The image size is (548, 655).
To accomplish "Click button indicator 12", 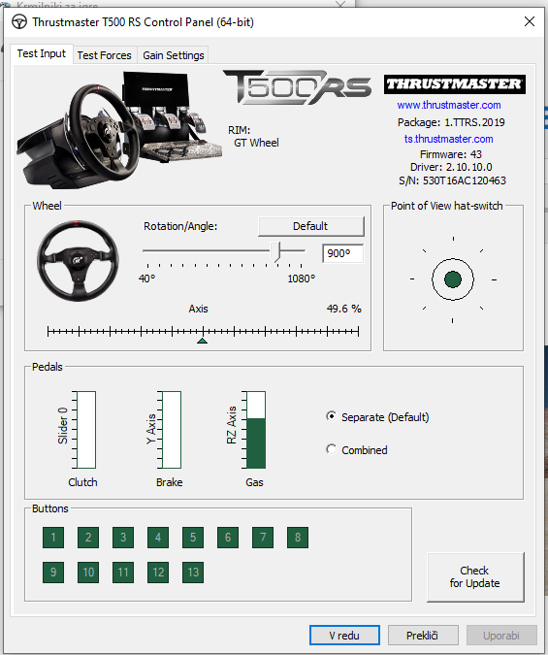I will pos(158,572).
